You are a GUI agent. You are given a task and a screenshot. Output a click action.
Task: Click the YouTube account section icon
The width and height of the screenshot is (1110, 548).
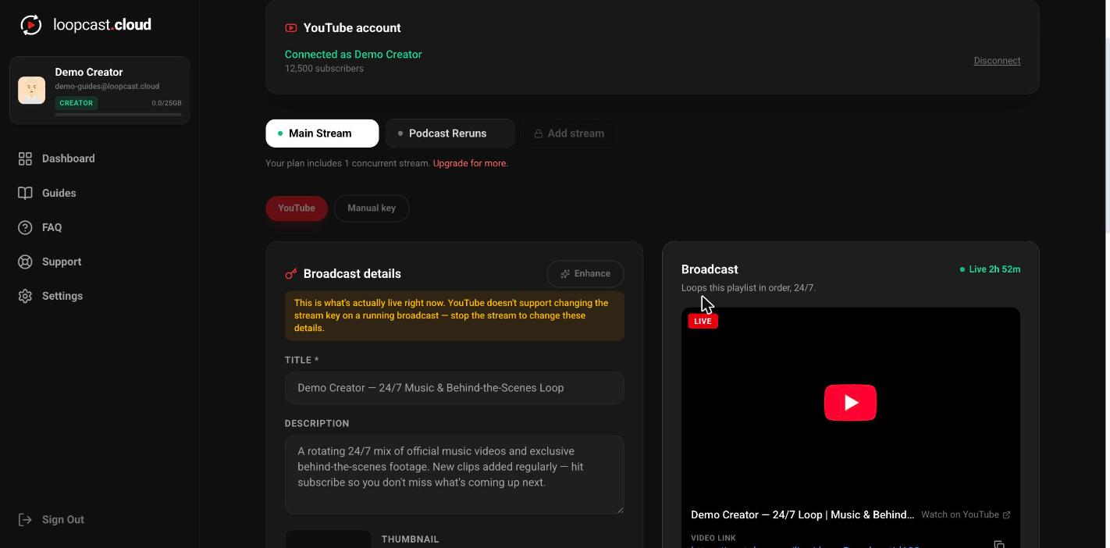pos(291,28)
